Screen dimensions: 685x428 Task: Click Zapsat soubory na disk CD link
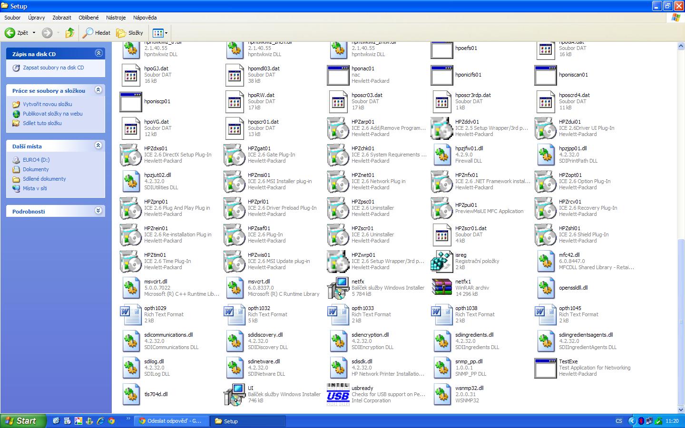(x=53, y=68)
